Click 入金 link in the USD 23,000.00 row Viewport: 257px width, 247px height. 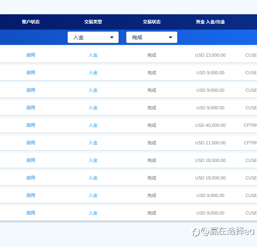[93, 55]
